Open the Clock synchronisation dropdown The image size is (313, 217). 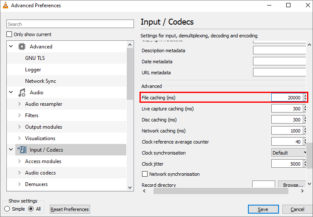coord(289,153)
